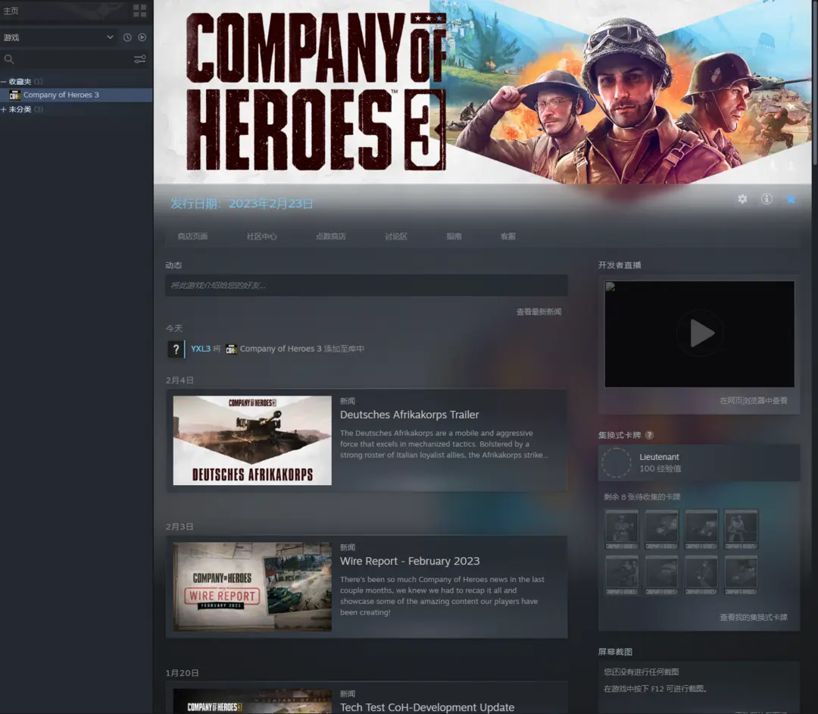Open the games filter dropdown

(58, 38)
